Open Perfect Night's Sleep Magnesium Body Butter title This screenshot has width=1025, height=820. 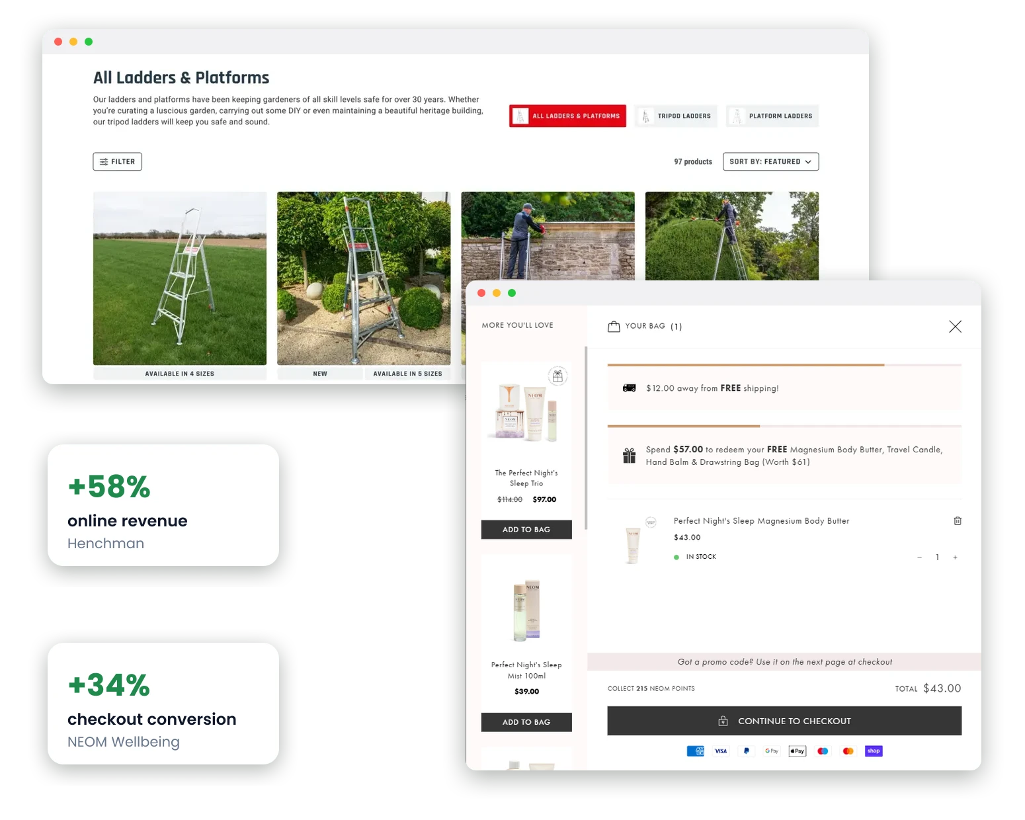tap(761, 521)
